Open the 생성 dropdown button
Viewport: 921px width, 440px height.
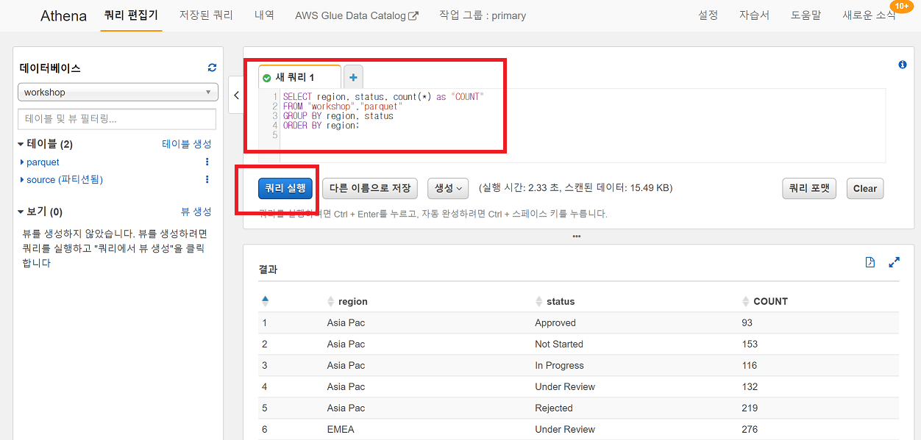pos(448,189)
